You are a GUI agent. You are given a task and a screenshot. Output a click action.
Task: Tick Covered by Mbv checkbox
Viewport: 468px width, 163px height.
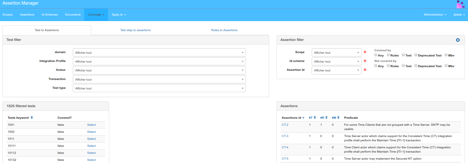pyautogui.click(x=446, y=55)
